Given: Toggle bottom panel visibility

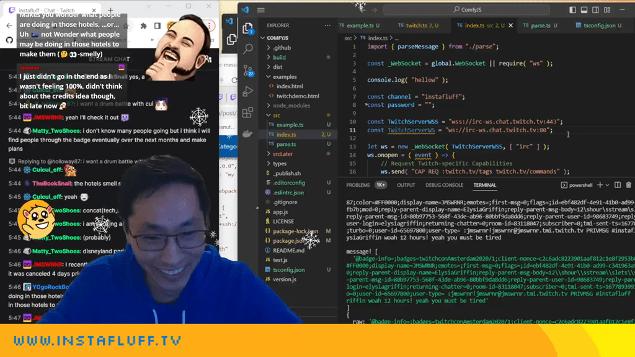Looking at the screenshot, I should tap(584, 10).
